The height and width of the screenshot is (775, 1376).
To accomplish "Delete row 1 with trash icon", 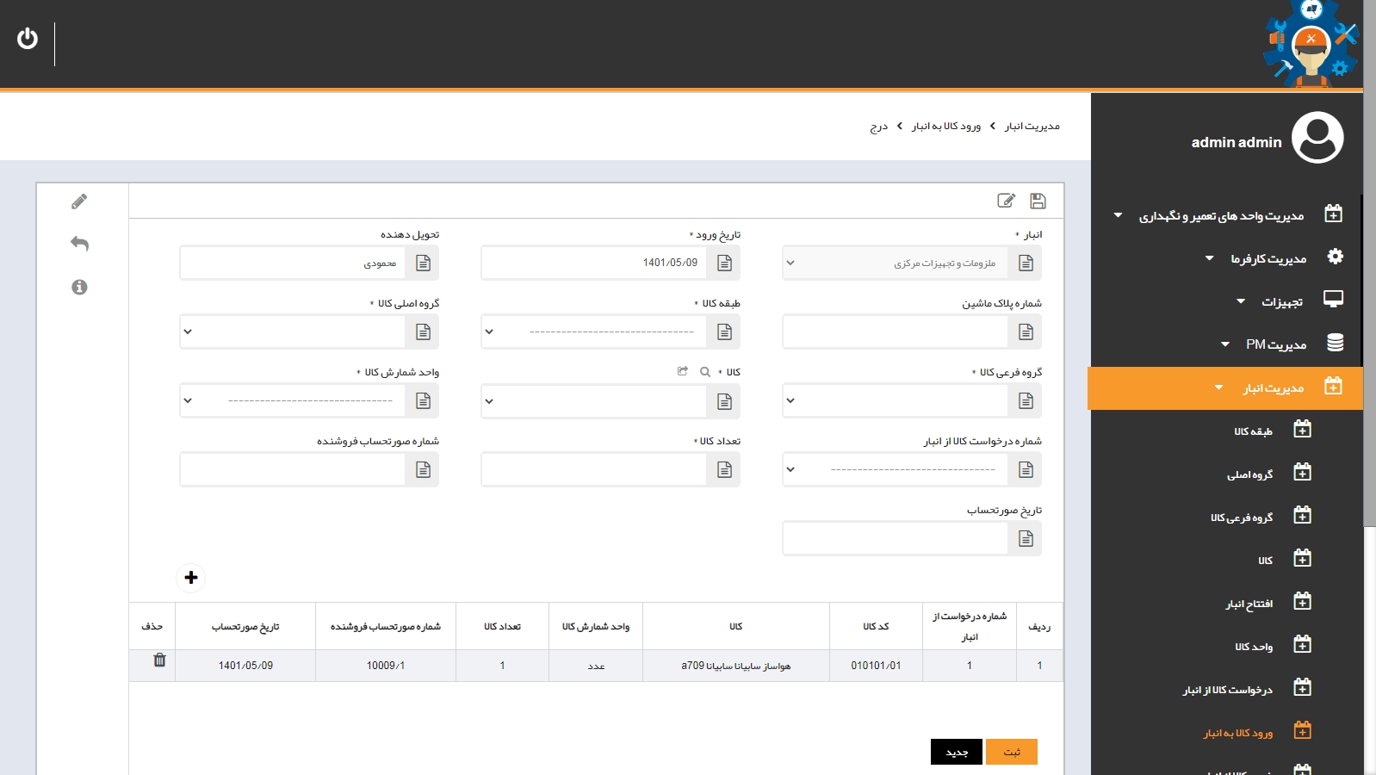I will coord(159,660).
